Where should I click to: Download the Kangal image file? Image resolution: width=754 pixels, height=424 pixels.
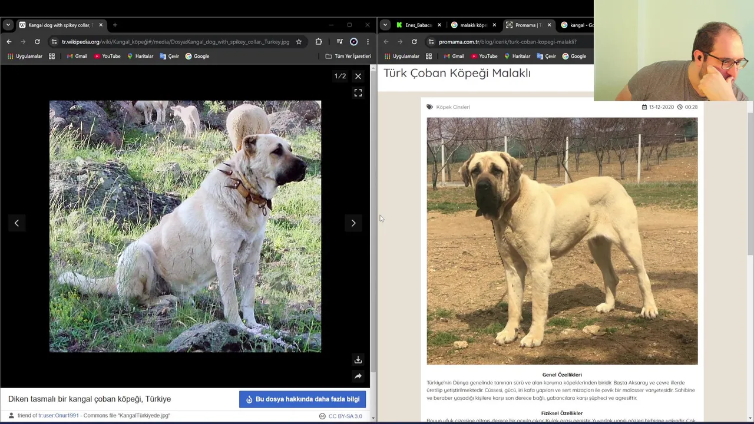358,360
